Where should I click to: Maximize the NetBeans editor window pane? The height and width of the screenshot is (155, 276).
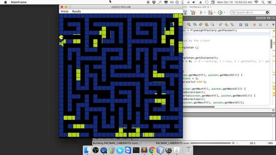(x=273, y=18)
